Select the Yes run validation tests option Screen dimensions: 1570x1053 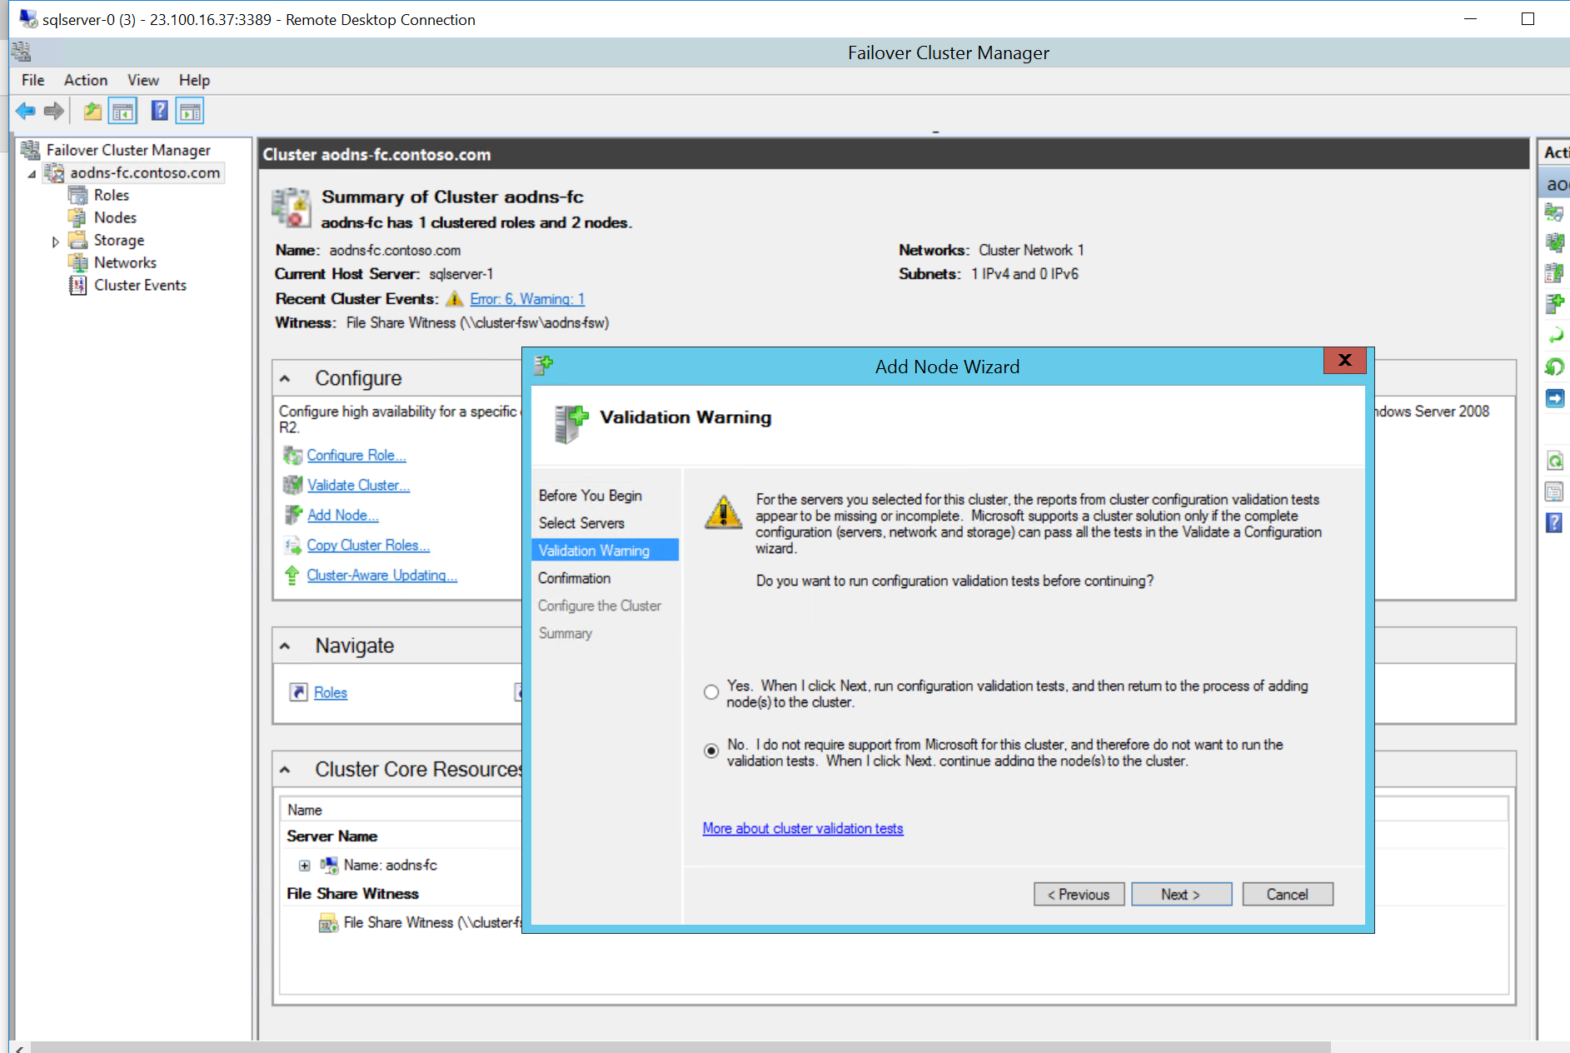click(x=711, y=692)
